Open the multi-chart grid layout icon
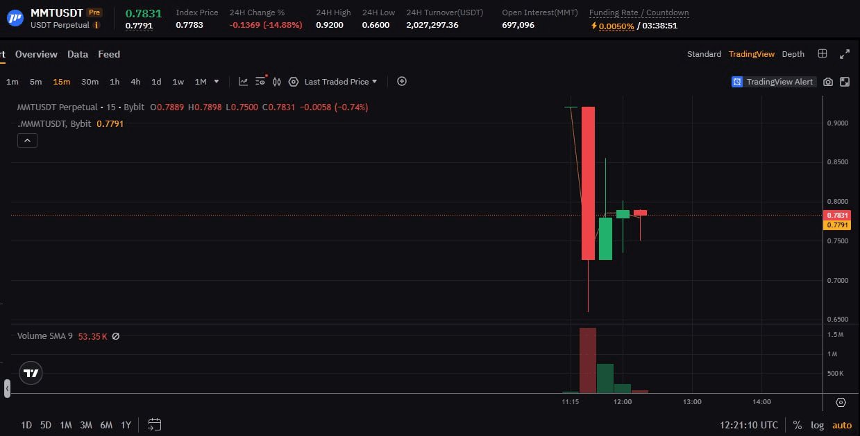Image resolution: width=860 pixels, height=436 pixels. [823, 54]
